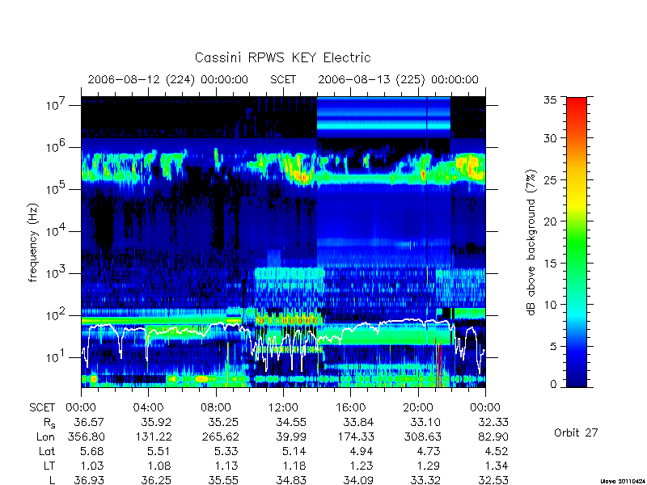Screen dimensions: 647x485
Task: Click the 10^3 frequency axis tick label
Action: point(55,273)
